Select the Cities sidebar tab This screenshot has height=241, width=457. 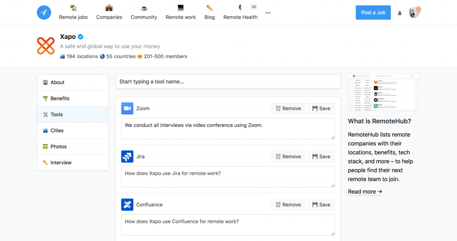click(x=57, y=130)
